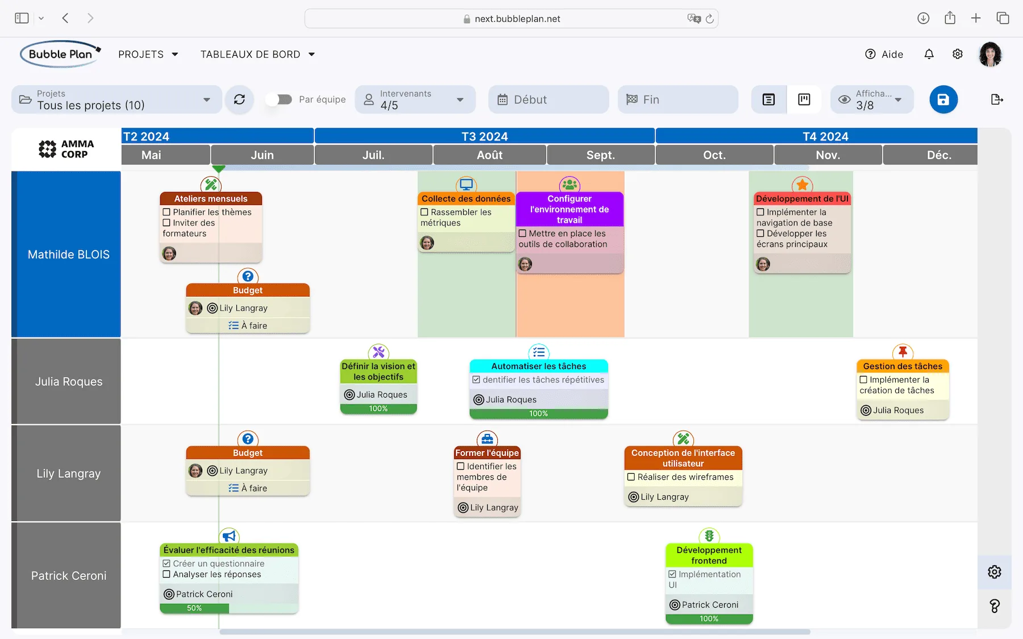Click the design icon above Conception de l'interface
The image size is (1023, 639).
point(683,439)
